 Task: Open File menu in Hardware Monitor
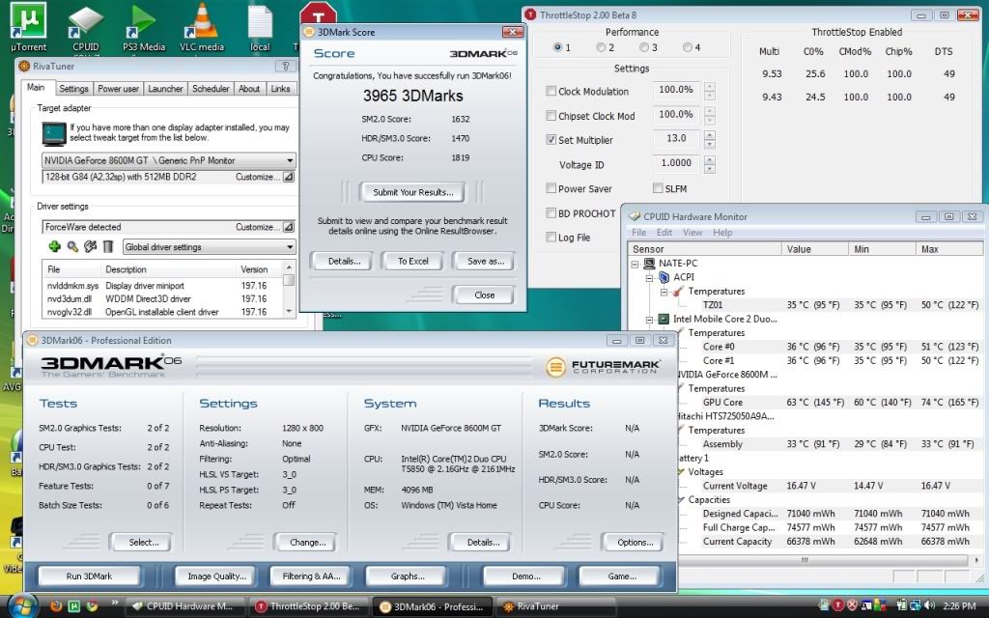(x=639, y=232)
